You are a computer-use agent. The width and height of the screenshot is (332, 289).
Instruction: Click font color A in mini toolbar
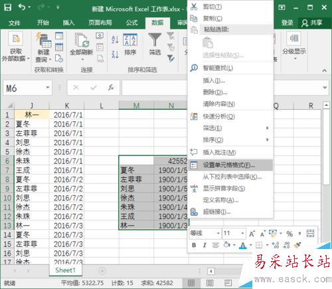point(243,245)
